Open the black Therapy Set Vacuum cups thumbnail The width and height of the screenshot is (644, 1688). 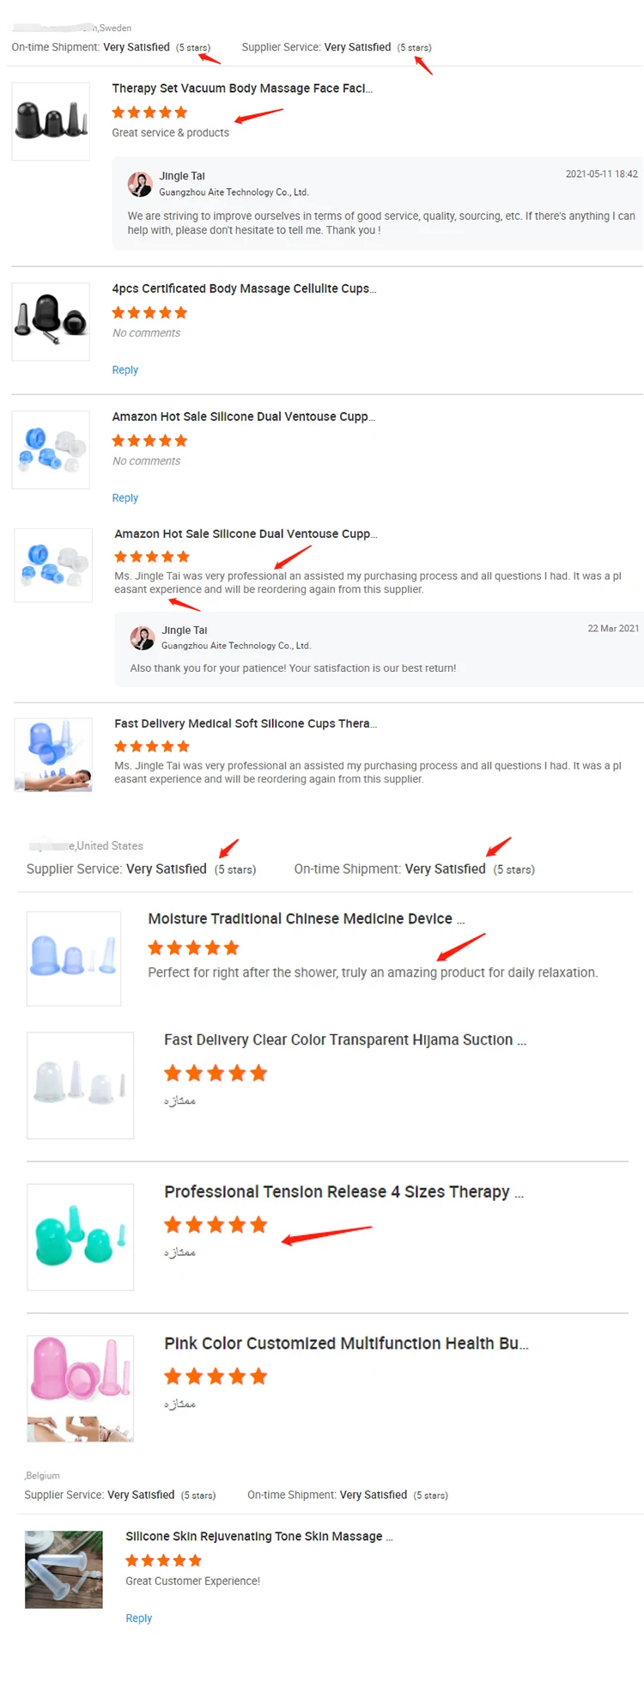click(x=51, y=121)
